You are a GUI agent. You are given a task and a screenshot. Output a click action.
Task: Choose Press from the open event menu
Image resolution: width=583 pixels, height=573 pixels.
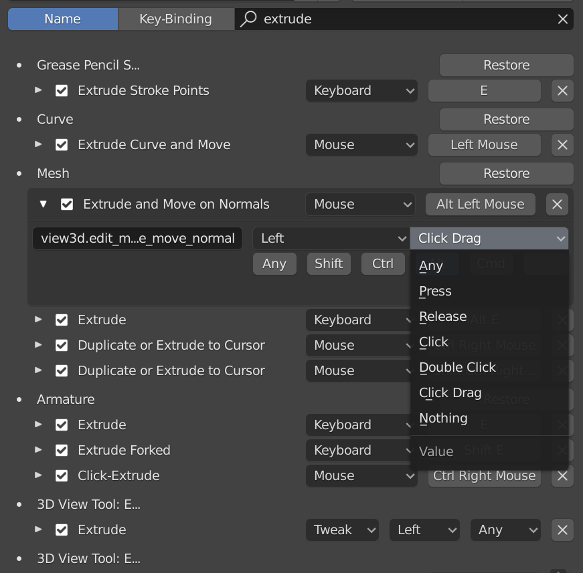435,291
